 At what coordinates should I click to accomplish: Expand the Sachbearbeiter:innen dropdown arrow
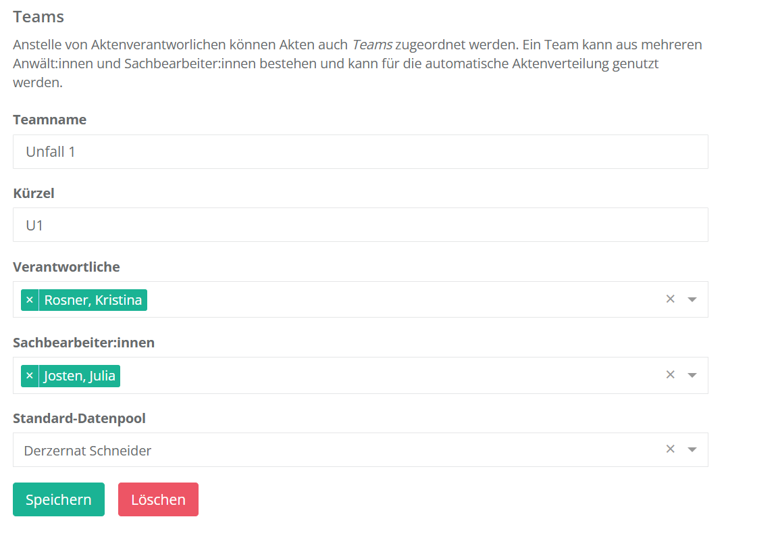pyautogui.click(x=692, y=375)
